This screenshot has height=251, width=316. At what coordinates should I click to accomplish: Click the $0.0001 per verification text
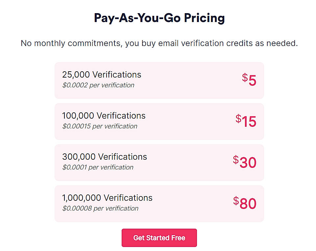[97, 167]
